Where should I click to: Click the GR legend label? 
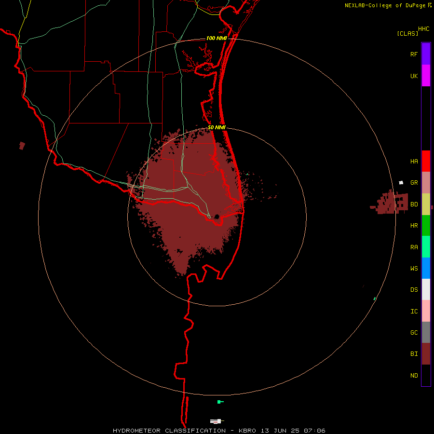(x=414, y=183)
